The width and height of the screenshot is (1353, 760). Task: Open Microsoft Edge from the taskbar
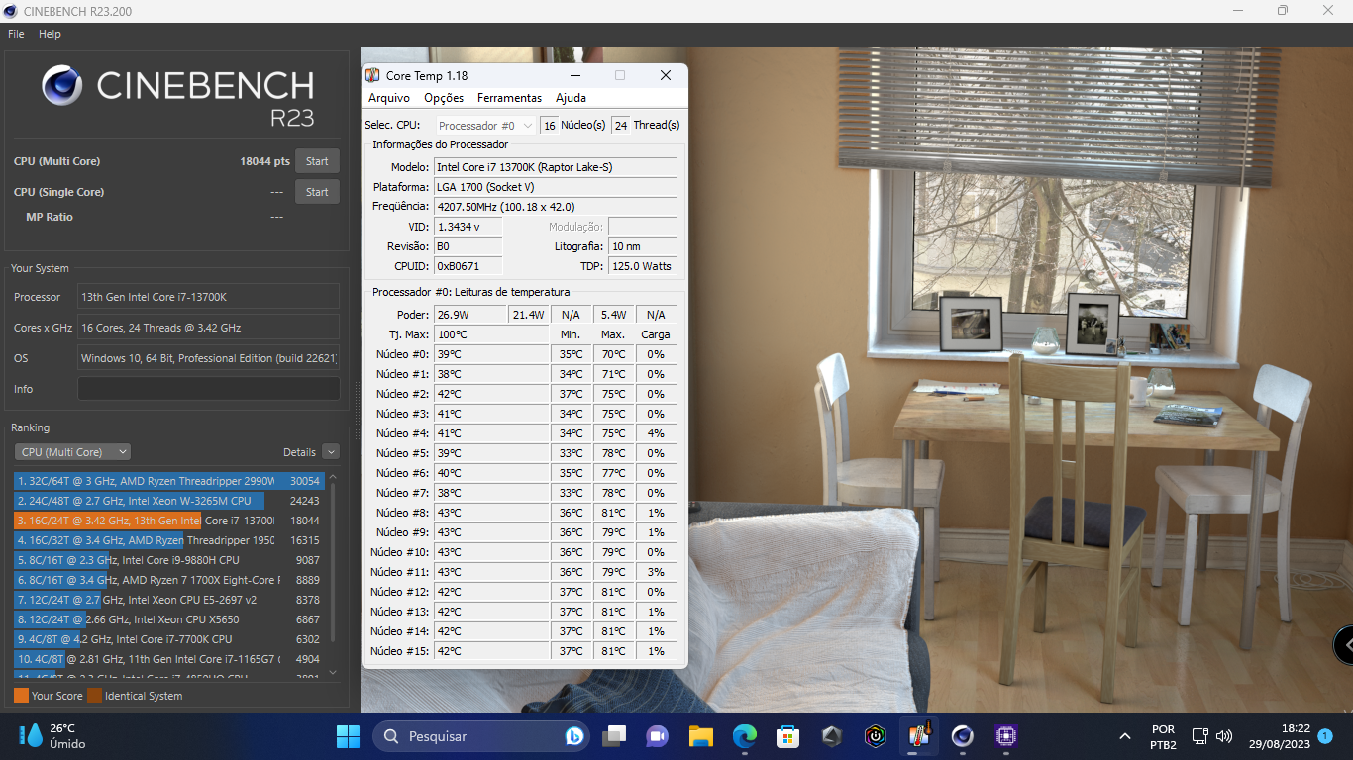745,736
